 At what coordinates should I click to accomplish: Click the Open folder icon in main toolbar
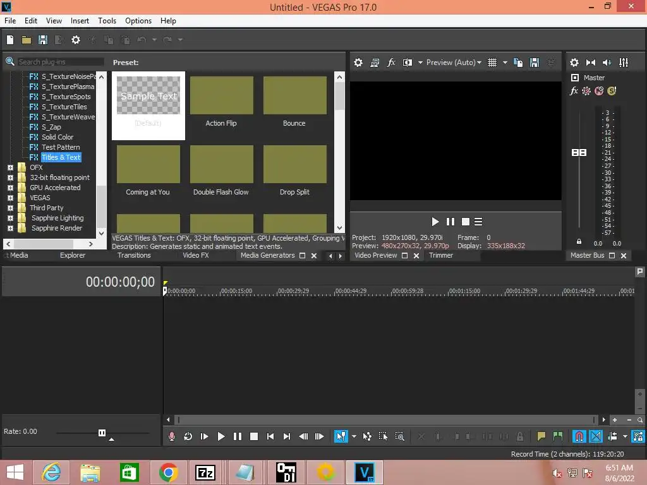tap(27, 40)
